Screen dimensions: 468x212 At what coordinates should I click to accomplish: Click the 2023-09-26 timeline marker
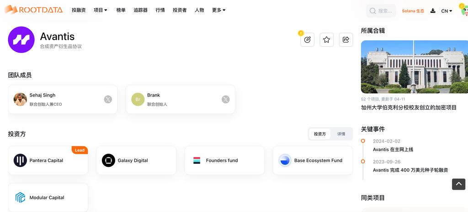[363, 161]
